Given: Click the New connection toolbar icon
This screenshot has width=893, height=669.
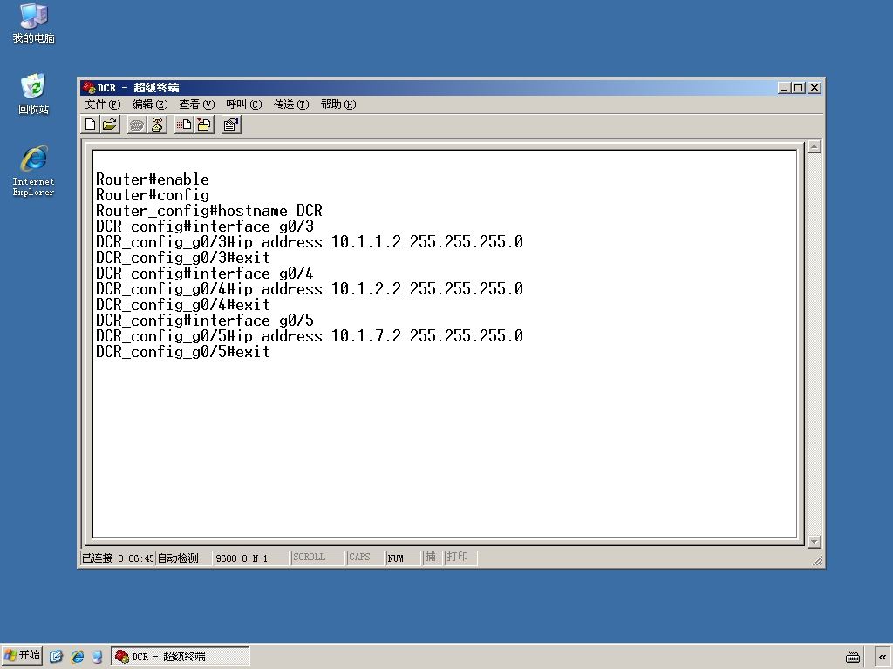Looking at the screenshot, I should [91, 125].
